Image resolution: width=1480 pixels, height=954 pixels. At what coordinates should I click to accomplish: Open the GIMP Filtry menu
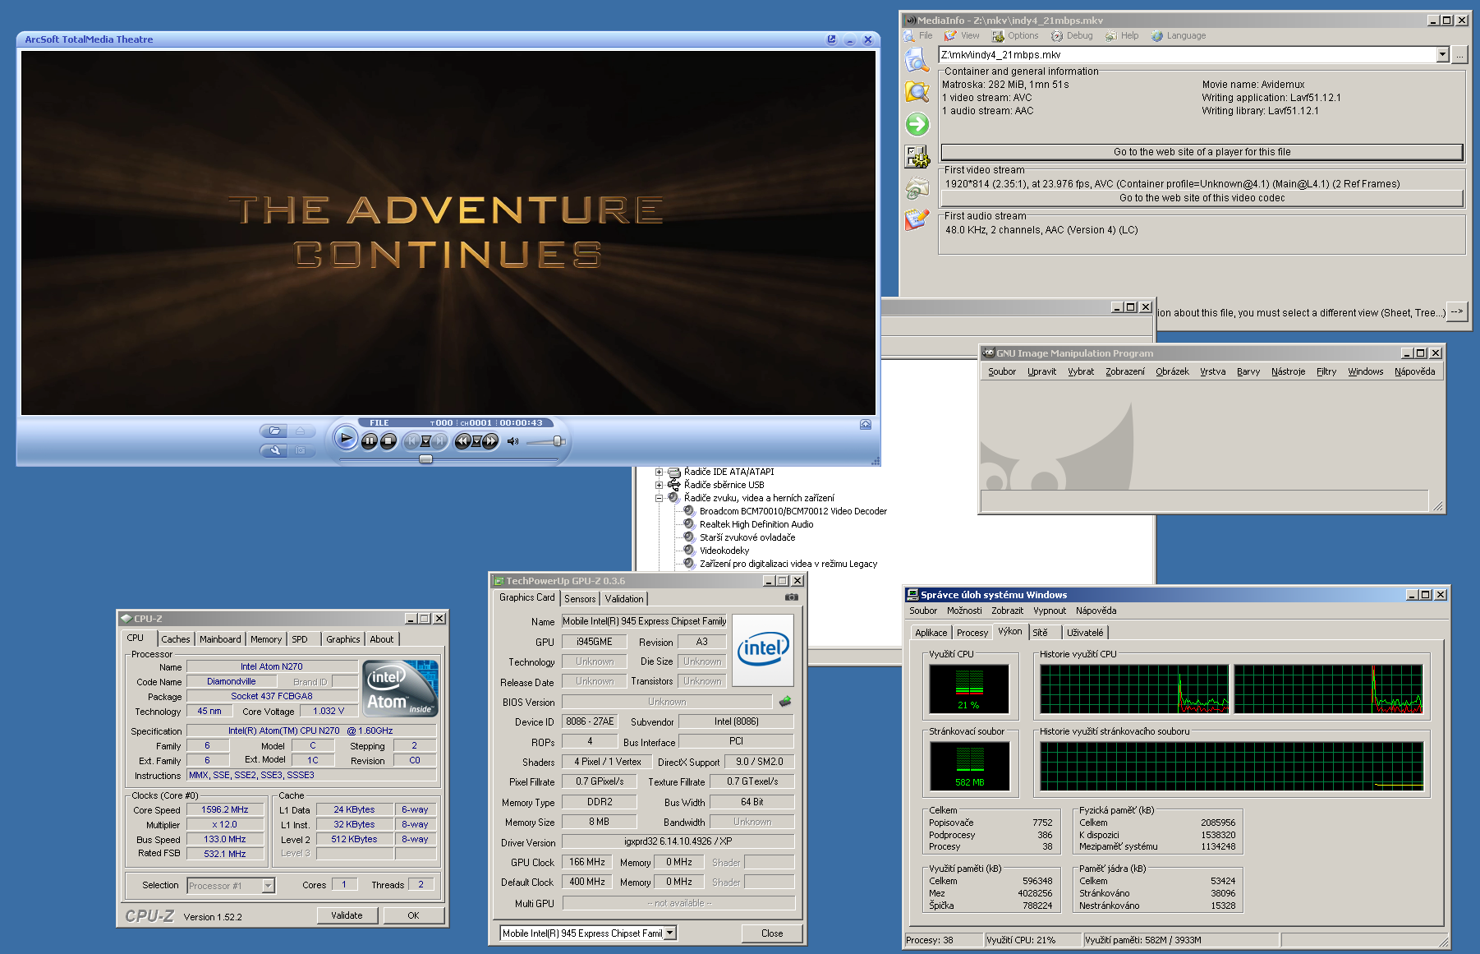click(1326, 371)
